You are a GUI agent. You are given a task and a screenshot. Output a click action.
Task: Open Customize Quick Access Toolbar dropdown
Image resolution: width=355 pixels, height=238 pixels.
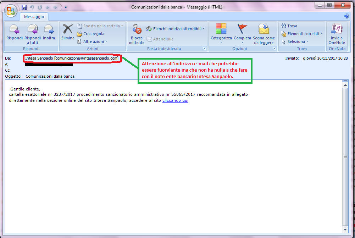pyautogui.click(x=66, y=7)
